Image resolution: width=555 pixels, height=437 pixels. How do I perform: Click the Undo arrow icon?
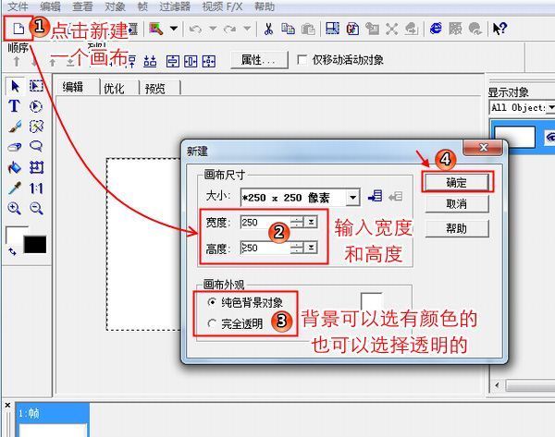point(195,29)
